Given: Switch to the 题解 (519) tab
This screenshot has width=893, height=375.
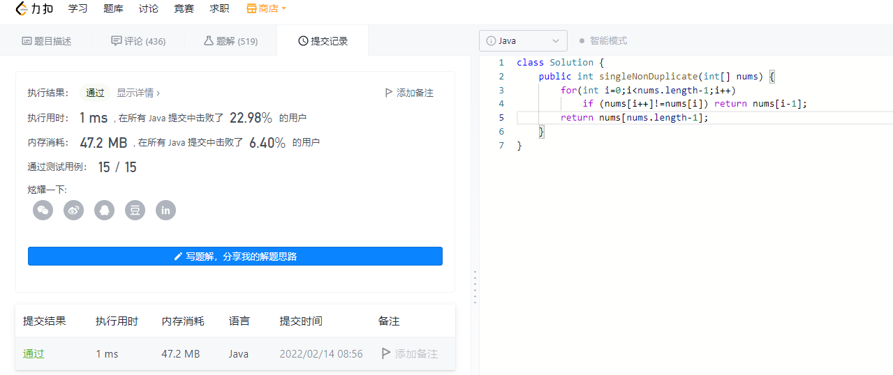Looking at the screenshot, I should coord(230,41).
